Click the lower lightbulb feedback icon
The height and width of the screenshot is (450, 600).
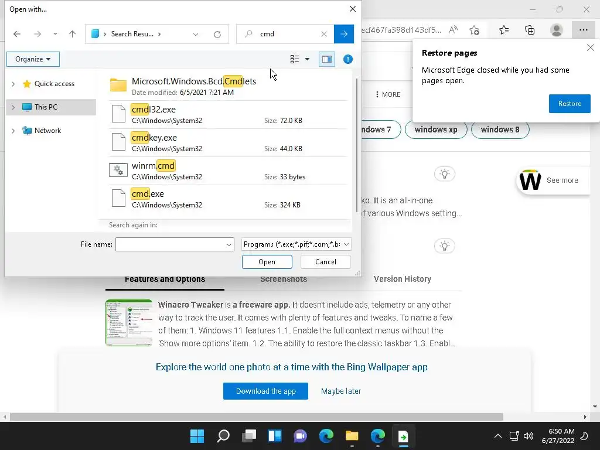tap(445, 246)
